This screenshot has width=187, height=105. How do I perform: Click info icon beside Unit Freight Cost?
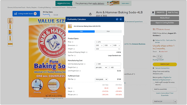80,71
